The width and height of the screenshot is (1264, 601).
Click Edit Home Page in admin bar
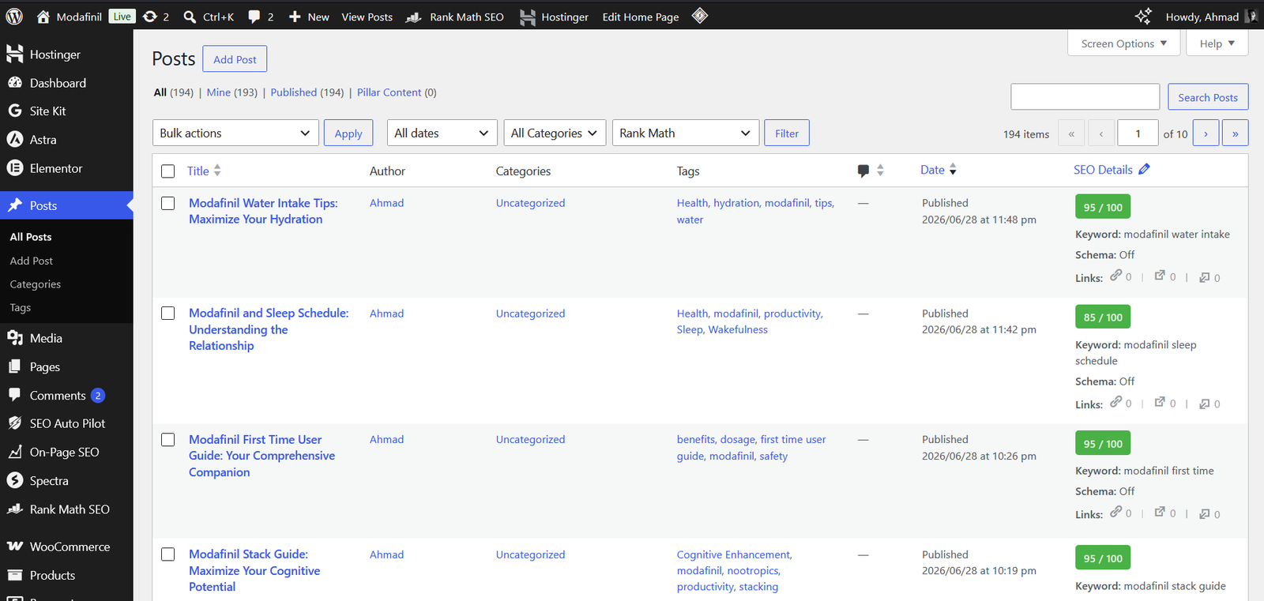click(640, 17)
